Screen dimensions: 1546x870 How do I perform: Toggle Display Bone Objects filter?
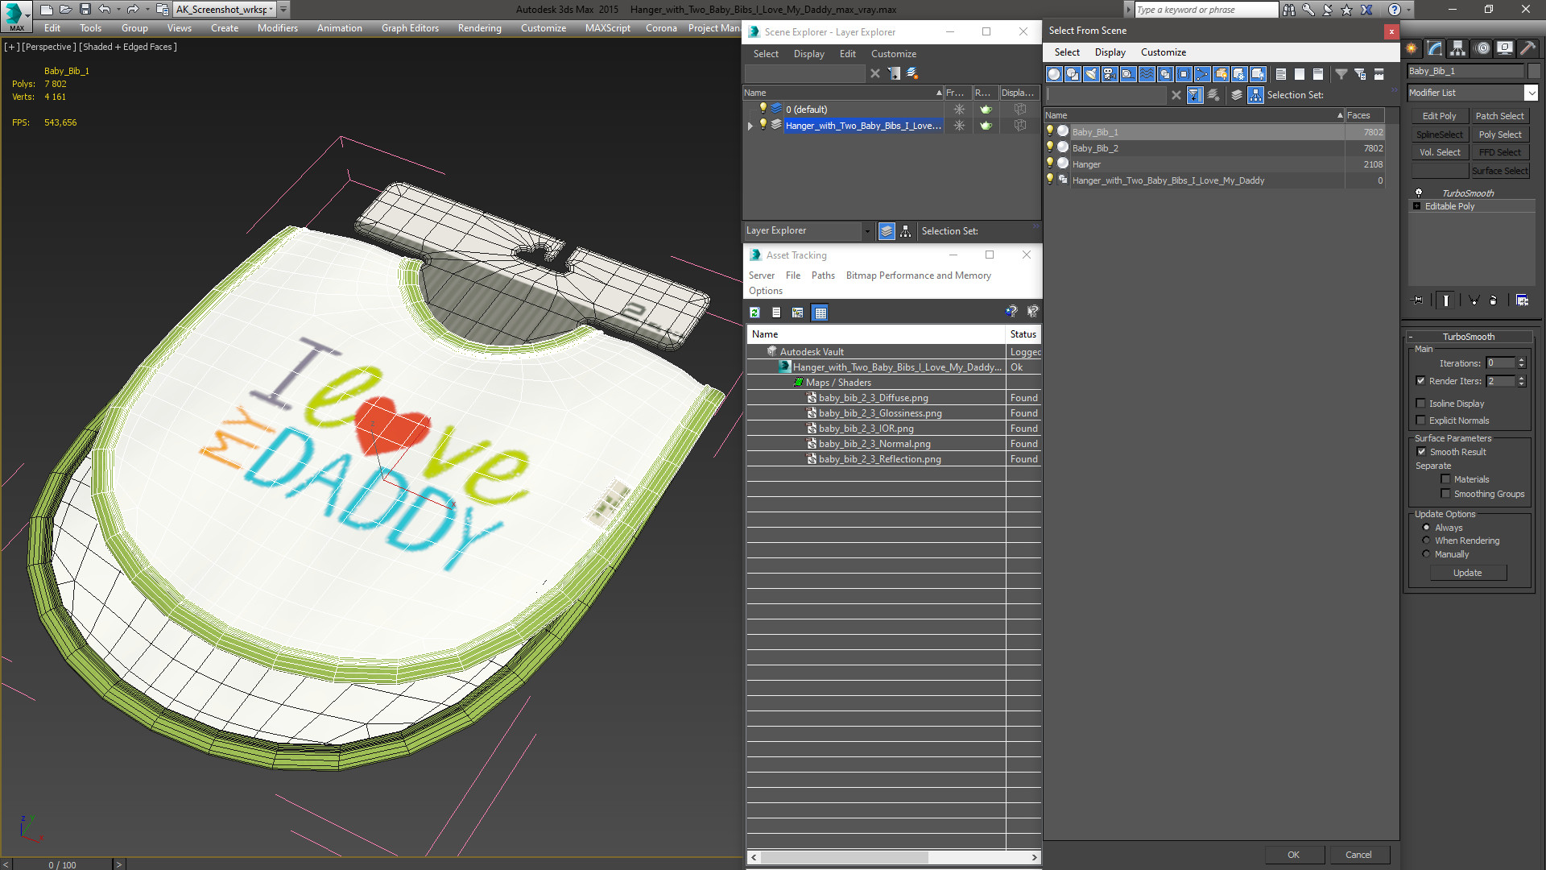click(1202, 74)
